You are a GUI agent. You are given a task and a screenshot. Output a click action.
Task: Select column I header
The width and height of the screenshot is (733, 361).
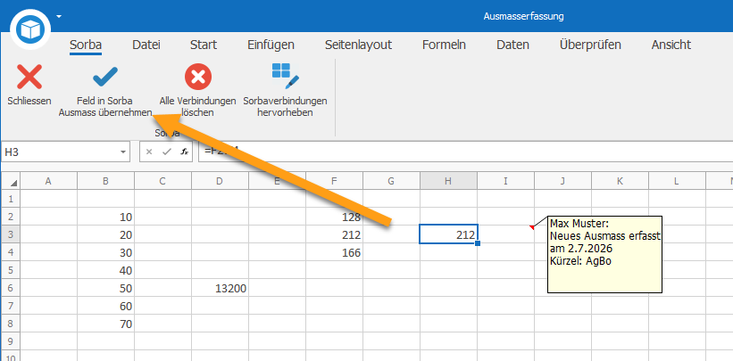tap(505, 181)
